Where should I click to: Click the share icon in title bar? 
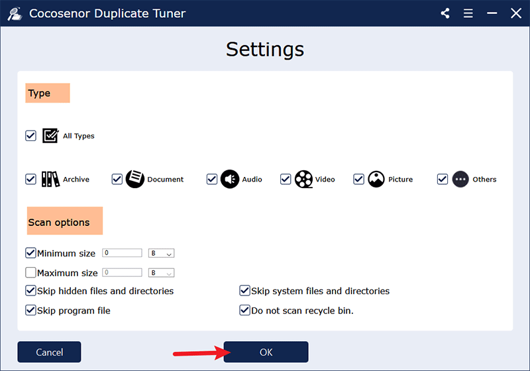point(445,13)
